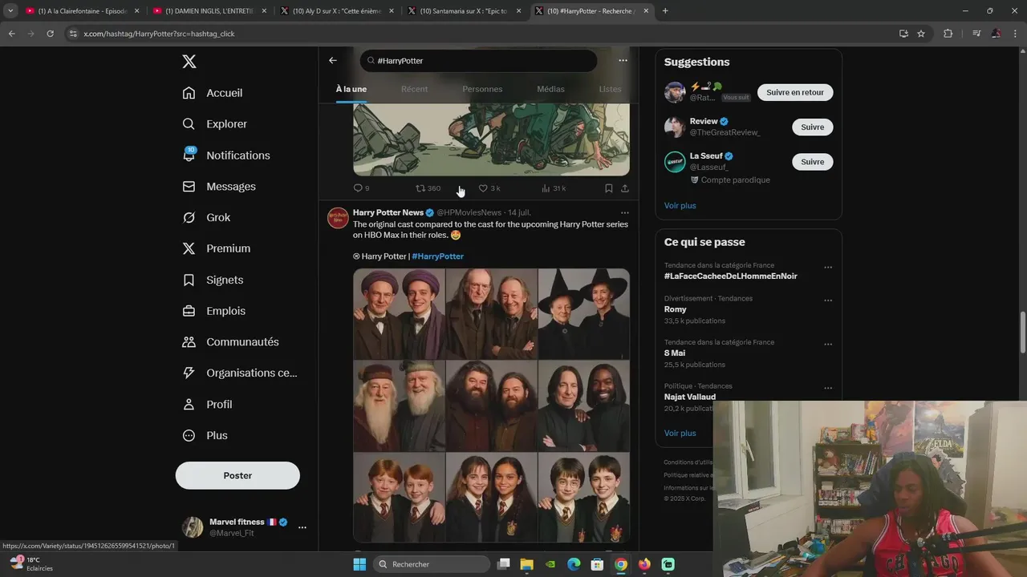This screenshot has height=577, width=1027.
Task: Open options for Najat Vallaud trend
Action: 828,388
